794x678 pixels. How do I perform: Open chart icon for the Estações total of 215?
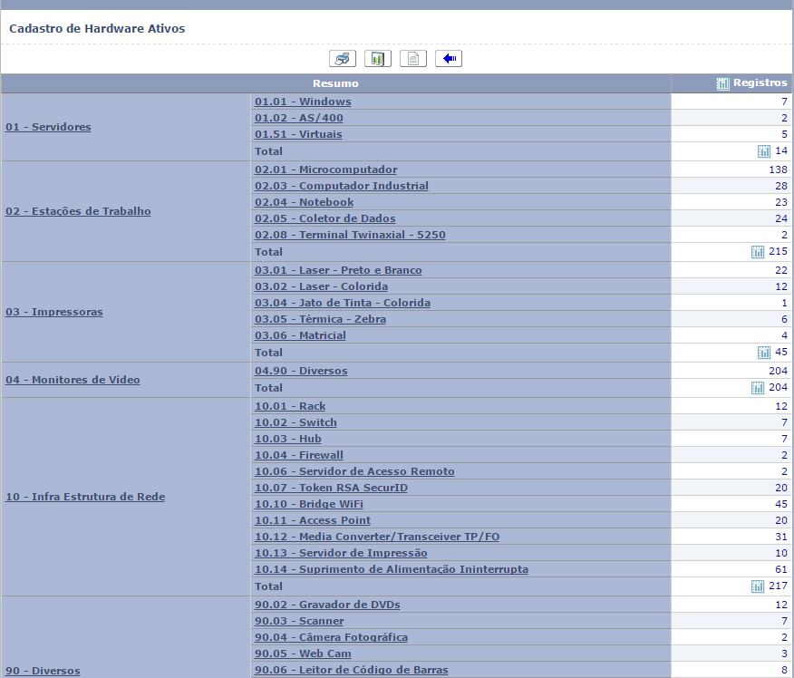click(x=758, y=252)
